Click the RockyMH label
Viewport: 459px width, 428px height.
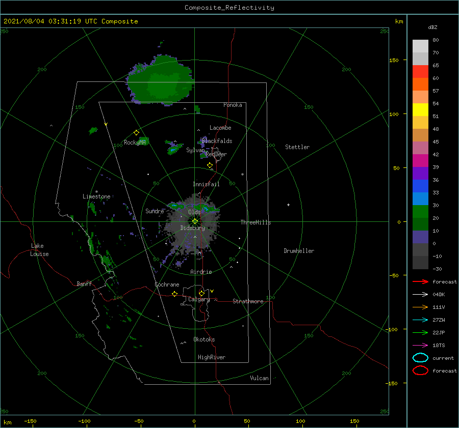point(135,142)
